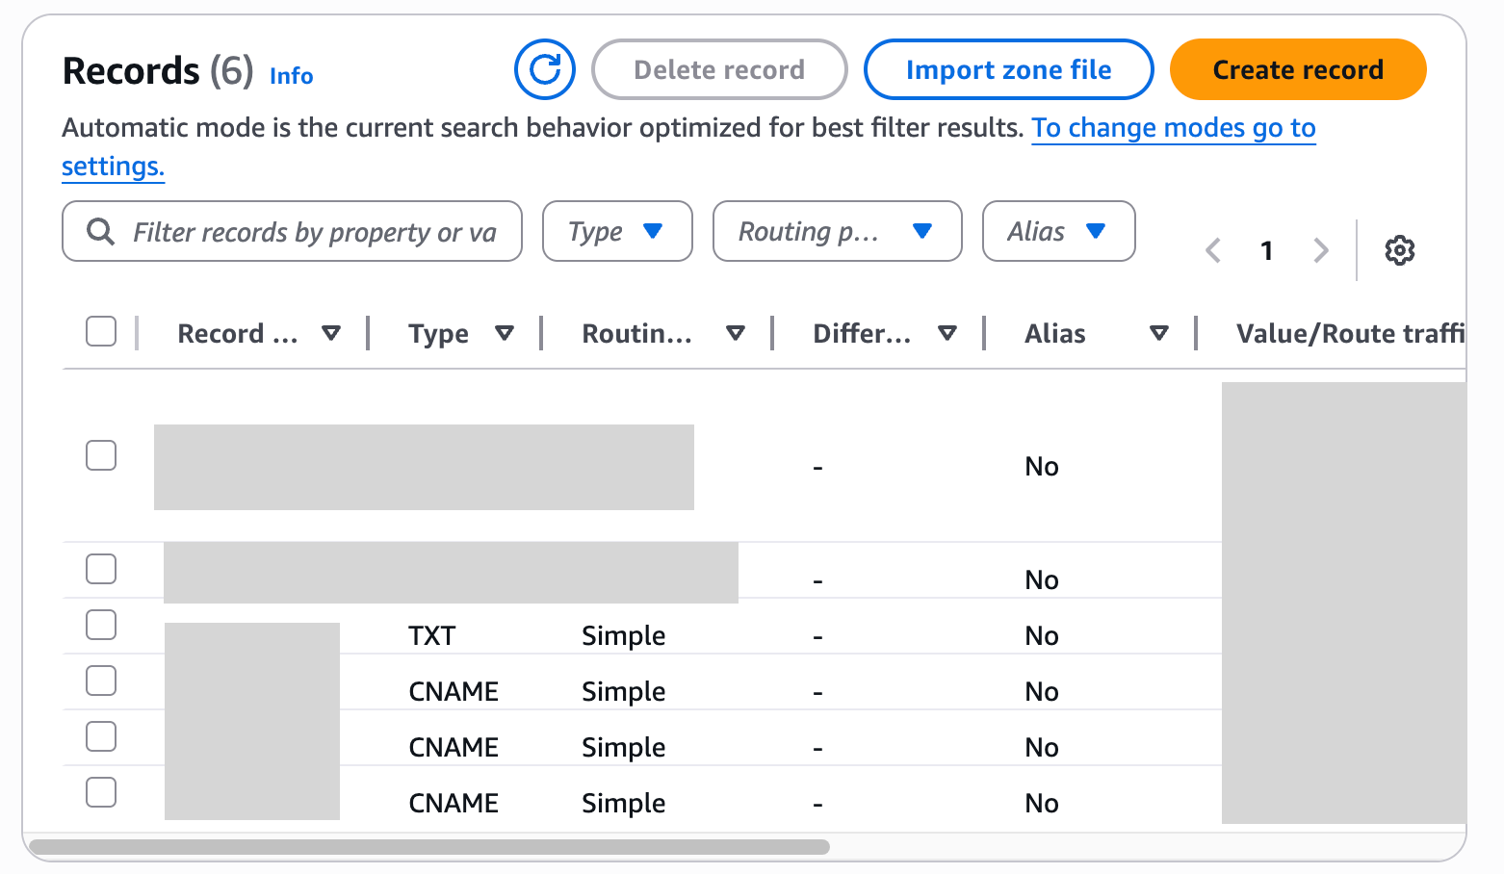The image size is (1504, 874).
Task: Check the TXT record row checkbox
Action: pos(101,625)
